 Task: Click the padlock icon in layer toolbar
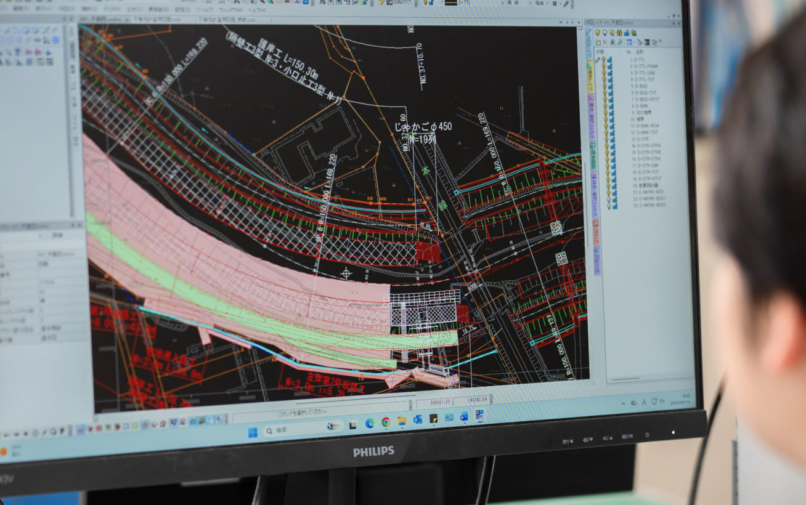619,33
